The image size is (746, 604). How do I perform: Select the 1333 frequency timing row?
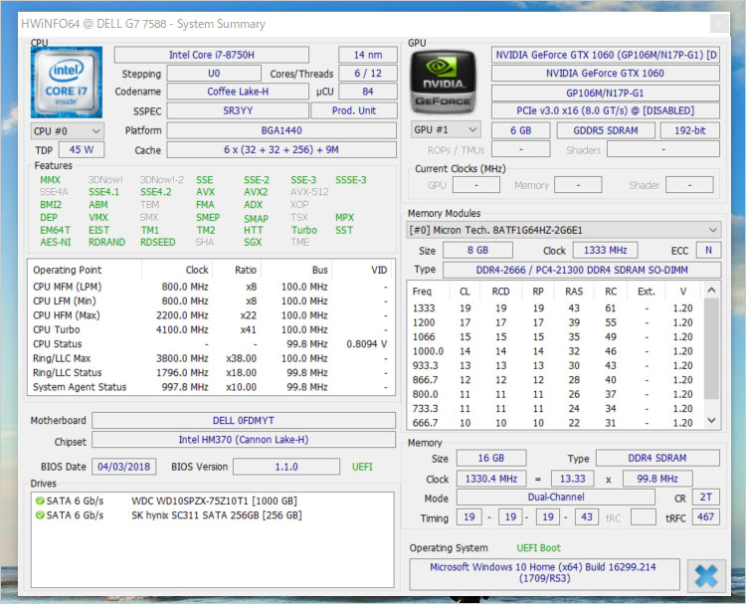pyautogui.click(x=555, y=308)
